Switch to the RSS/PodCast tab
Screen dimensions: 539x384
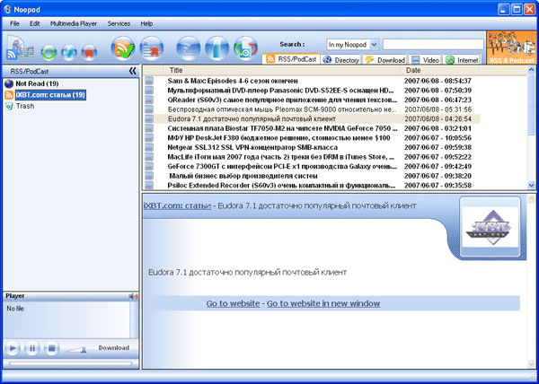pyautogui.click(x=291, y=59)
